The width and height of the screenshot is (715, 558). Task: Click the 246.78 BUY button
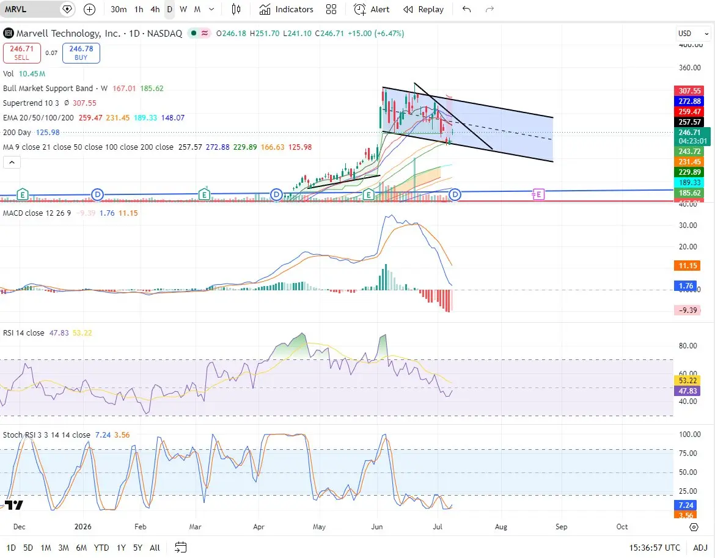[x=81, y=53]
